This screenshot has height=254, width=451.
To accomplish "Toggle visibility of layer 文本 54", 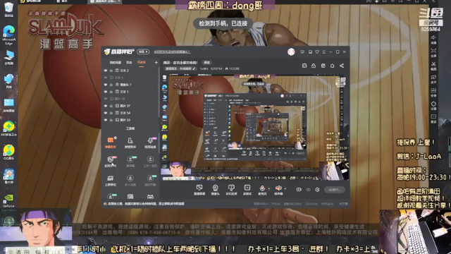I will [x=106, y=113].
